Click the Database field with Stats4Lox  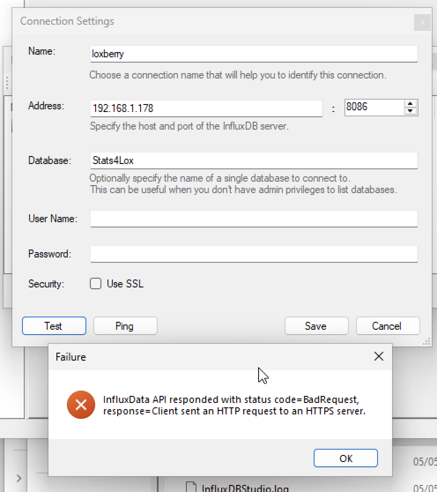(x=254, y=160)
